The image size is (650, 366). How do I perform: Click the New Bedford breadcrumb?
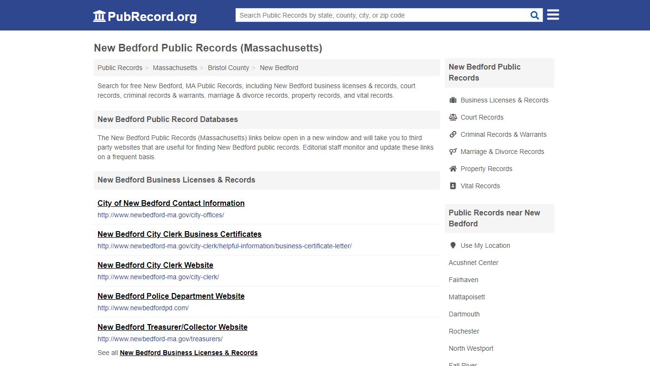click(279, 68)
